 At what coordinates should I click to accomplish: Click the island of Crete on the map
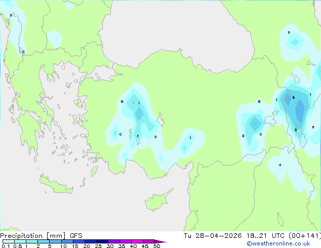click(x=56, y=185)
